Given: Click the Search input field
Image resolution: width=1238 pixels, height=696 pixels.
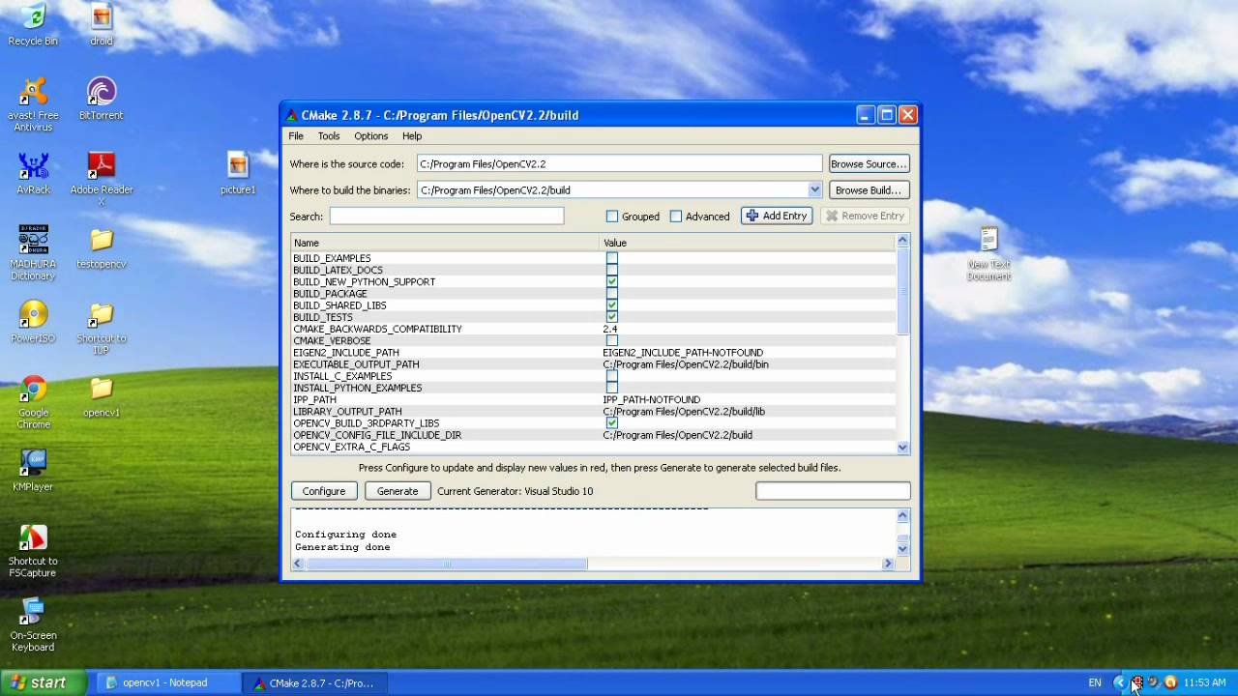Looking at the screenshot, I should point(447,216).
